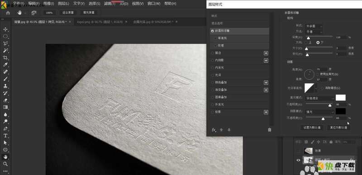Select the Move tool
The width and height of the screenshot is (362, 175).
(5, 29)
